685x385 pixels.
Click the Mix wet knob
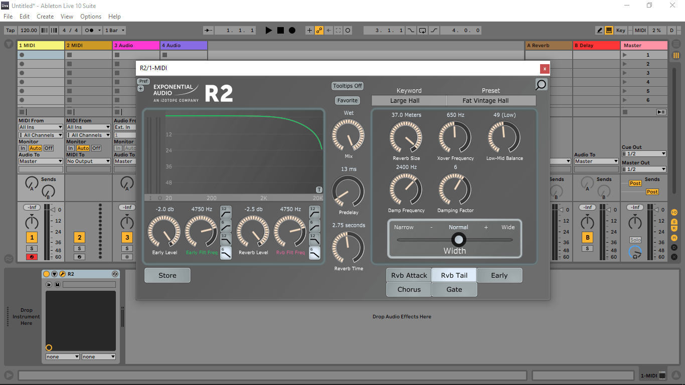(x=348, y=135)
